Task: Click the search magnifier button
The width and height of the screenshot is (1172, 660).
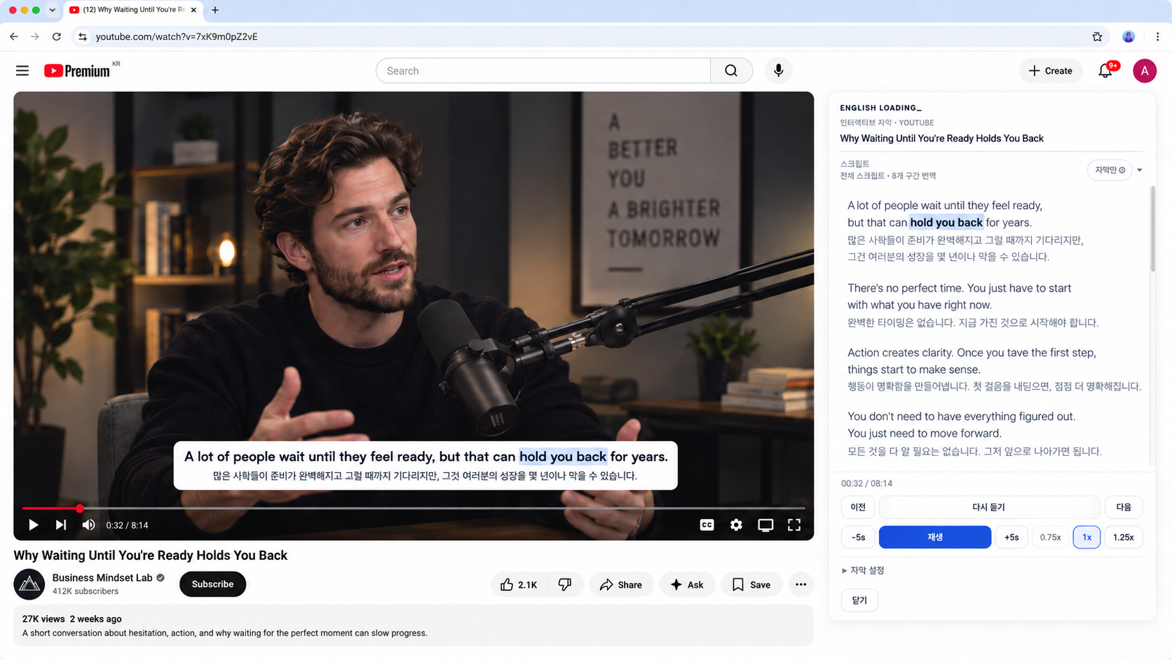Action: [731, 71]
